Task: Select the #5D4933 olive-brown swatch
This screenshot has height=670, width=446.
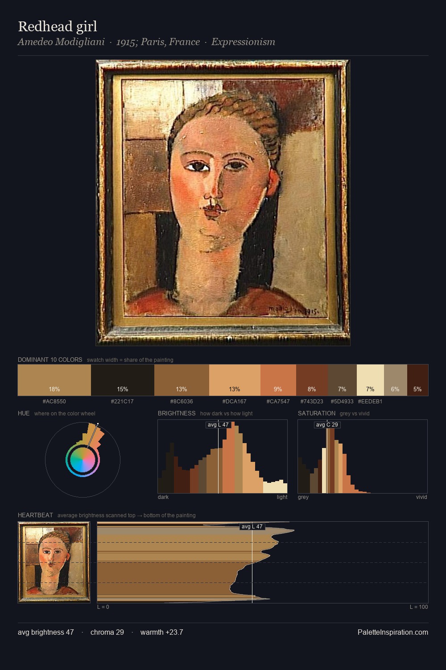Action: click(x=342, y=380)
